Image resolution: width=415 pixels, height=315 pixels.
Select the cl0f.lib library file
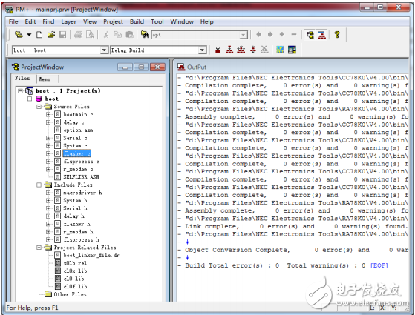75,286
